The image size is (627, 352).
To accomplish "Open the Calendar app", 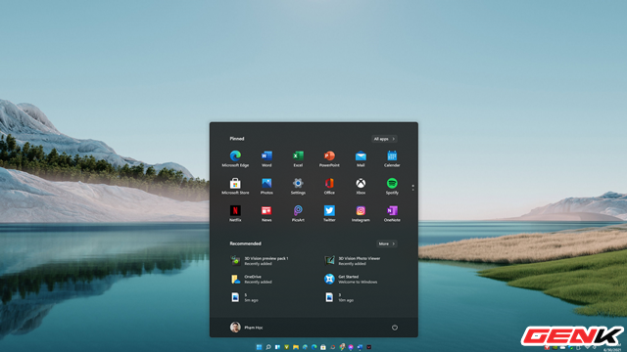I will point(392,158).
